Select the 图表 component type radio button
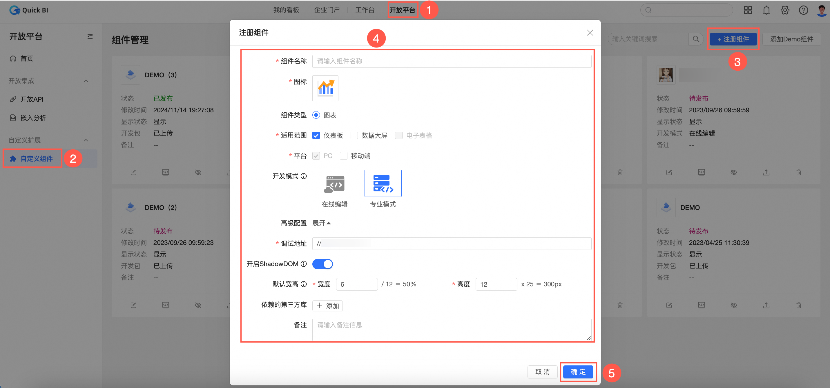The height and width of the screenshot is (388, 830). point(316,115)
